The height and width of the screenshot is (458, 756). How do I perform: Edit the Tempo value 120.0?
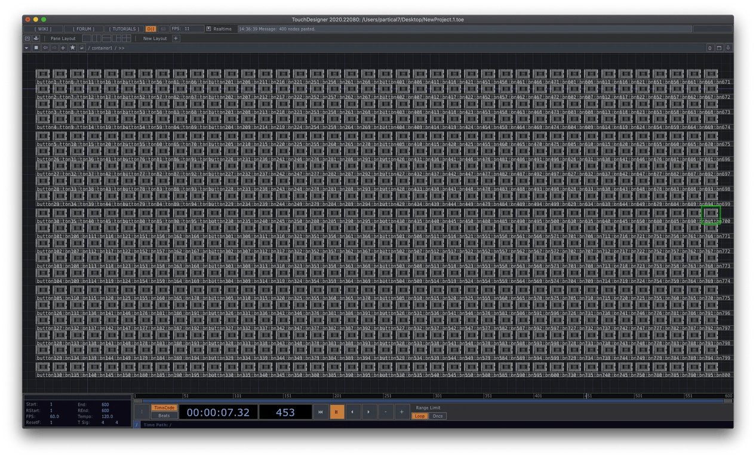coord(107,416)
